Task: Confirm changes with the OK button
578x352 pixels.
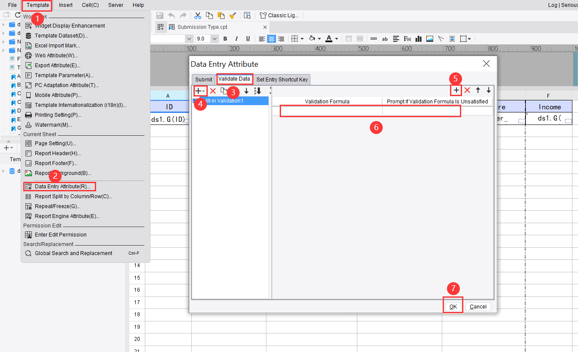Action: click(453, 306)
